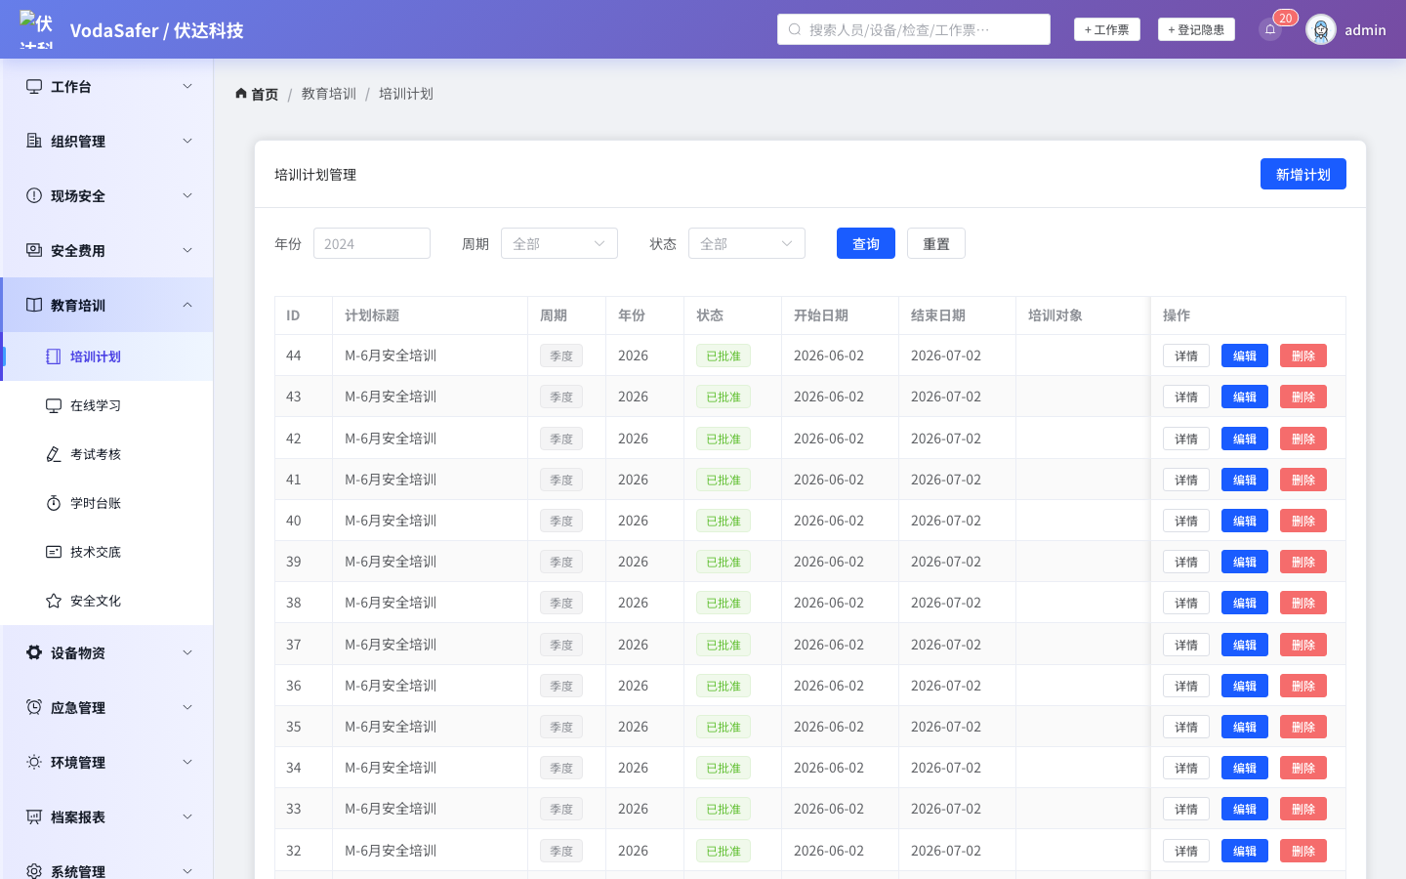Open 学时台账 clock icon in sidebar
The image size is (1406, 879).
[x=54, y=503]
